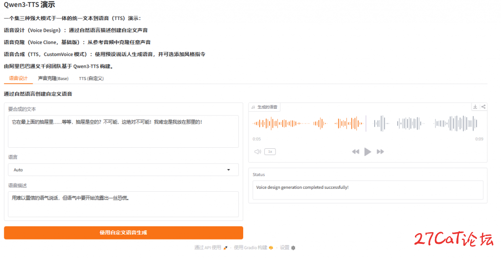The height and width of the screenshot is (259, 501).
Task: Click the Status output text box
Action: (x=368, y=190)
